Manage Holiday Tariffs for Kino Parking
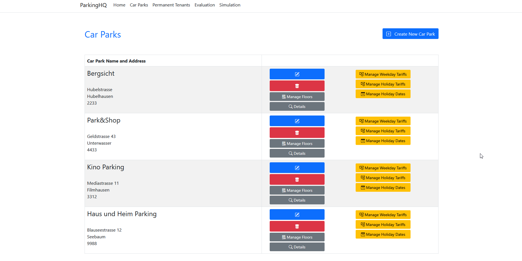The width and height of the screenshot is (522, 261). [383, 178]
